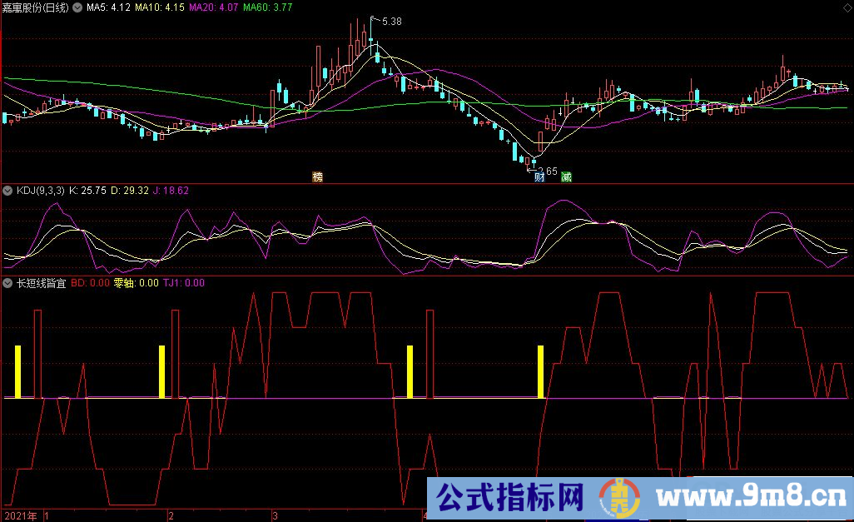Image resolution: width=854 pixels, height=522 pixels.
Task: Click the BD: 0.00 value
Action: pyautogui.click(x=91, y=283)
